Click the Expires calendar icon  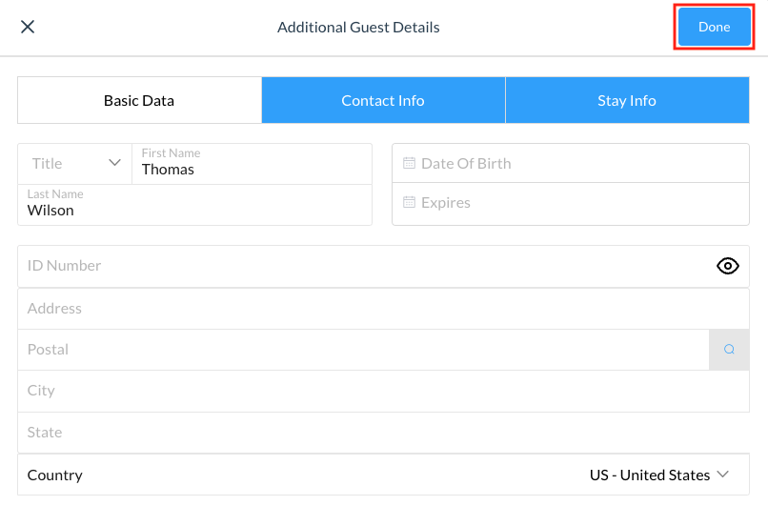[409, 202]
